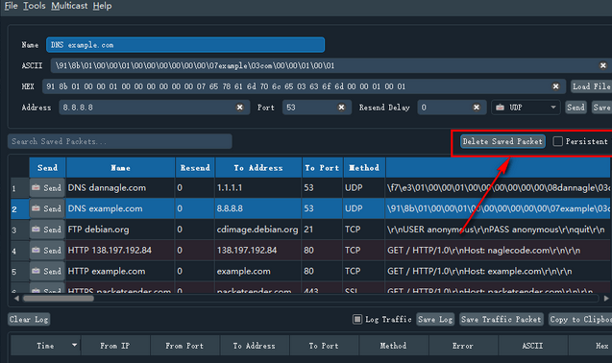Click the Resend column header
The height and width of the screenshot is (363, 612).
coord(195,168)
